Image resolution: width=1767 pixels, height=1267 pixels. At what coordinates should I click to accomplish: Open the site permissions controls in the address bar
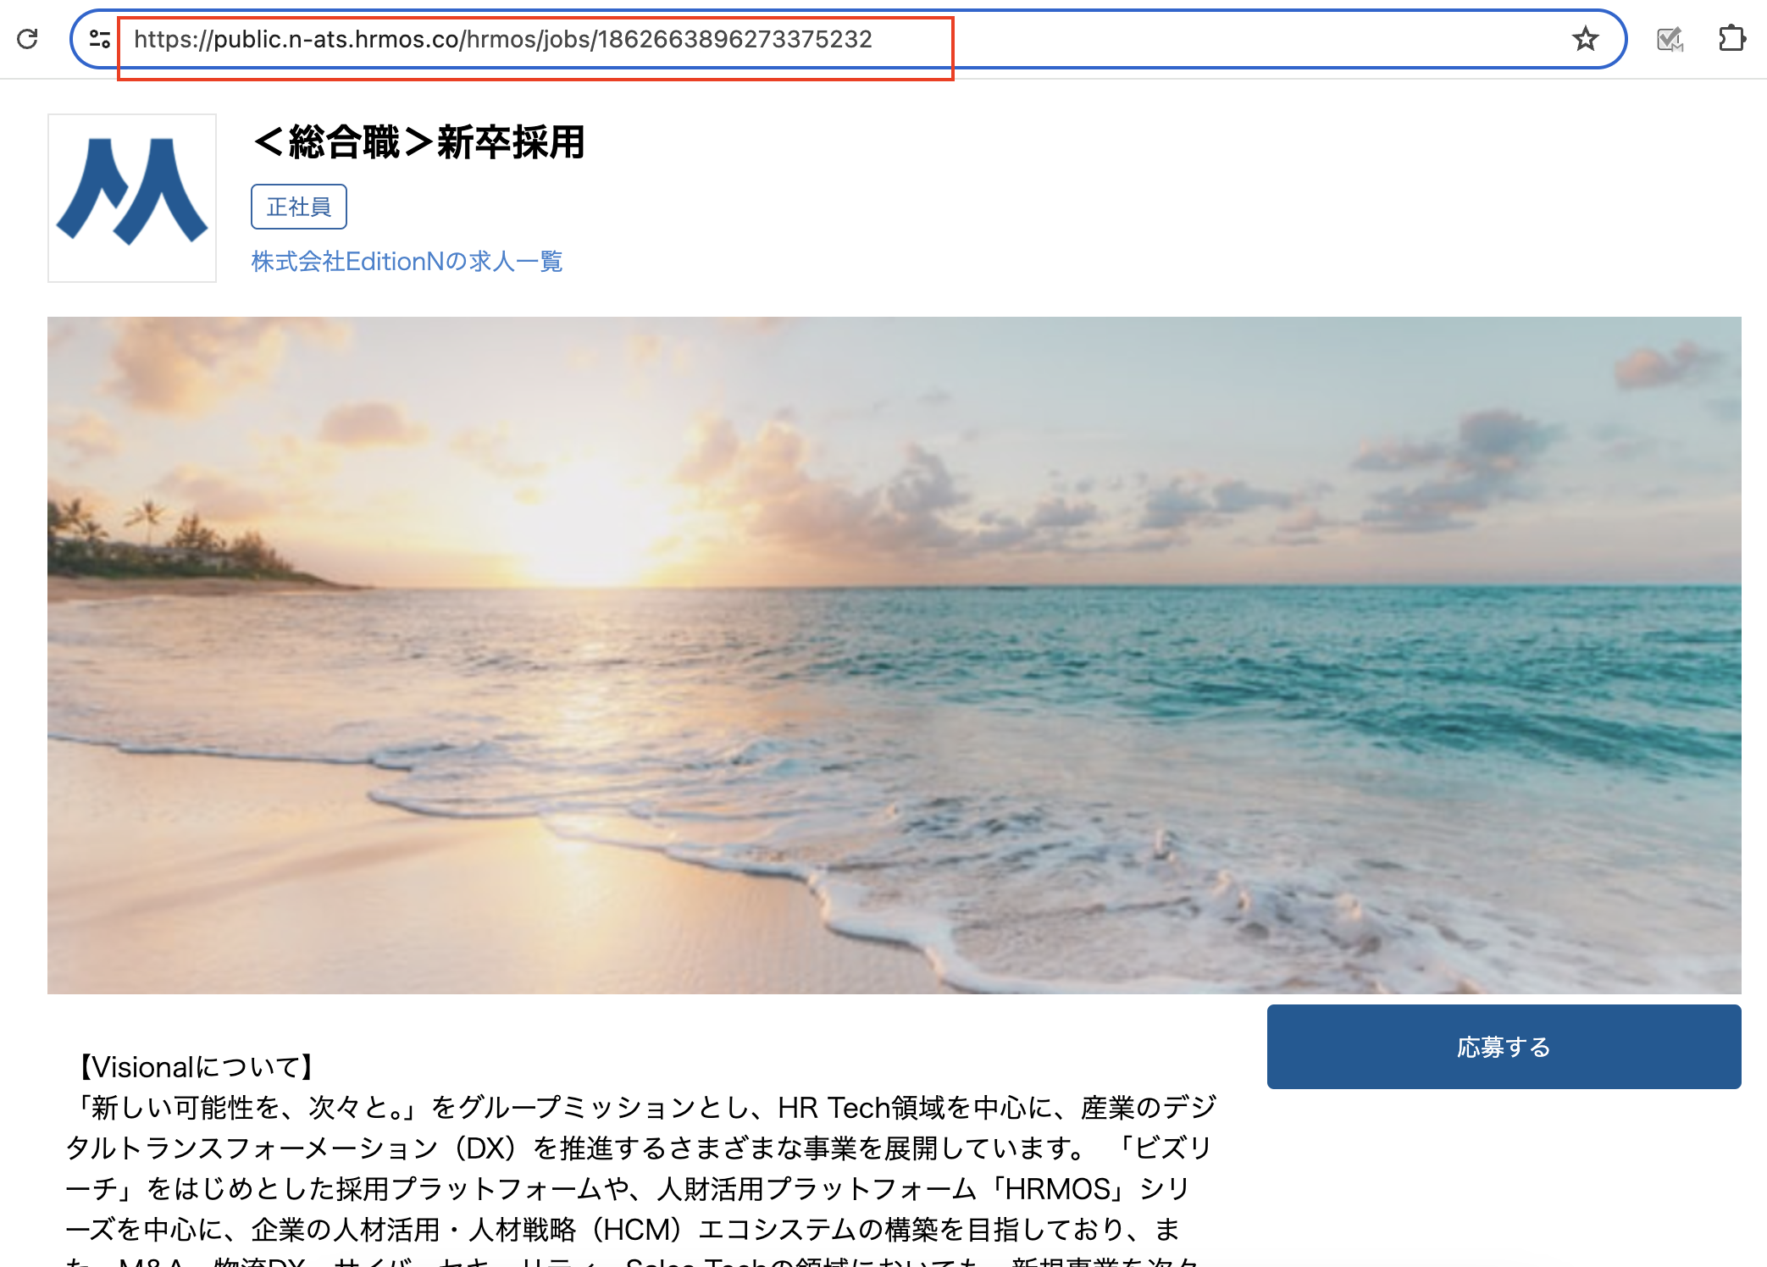point(100,38)
